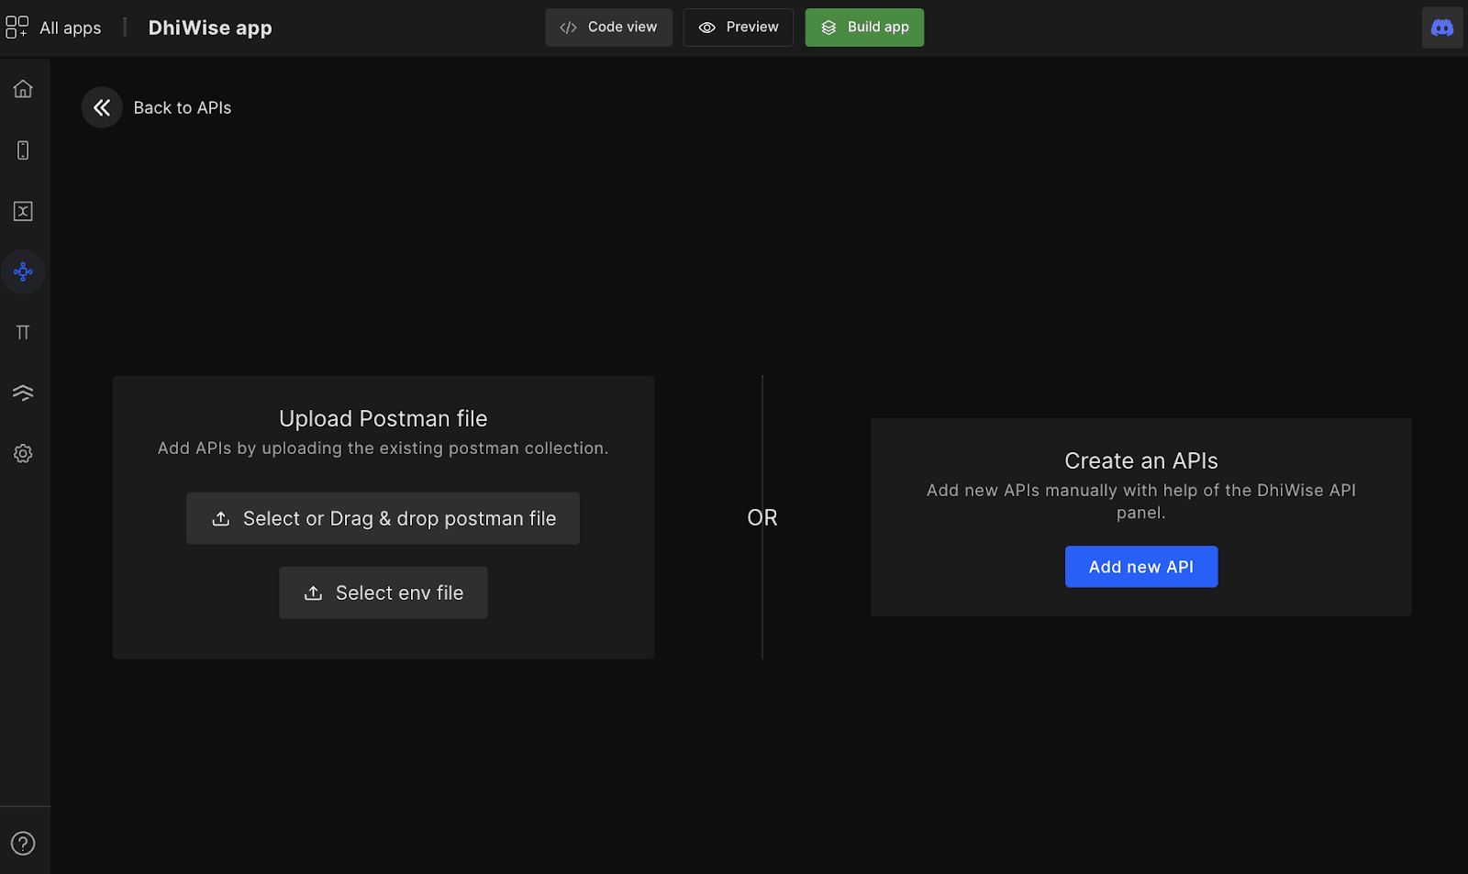Select the mobile screens icon in sidebar
Viewport: 1468px width, 874px height.
tap(23, 149)
